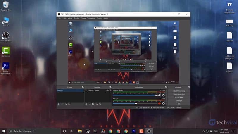Pop out the Scenes dock panel

pos(83,87)
